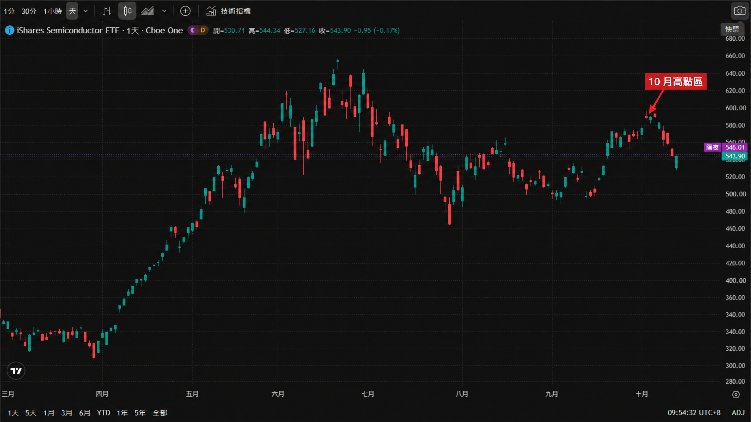Select the 1分 interval
This screenshot has width=751, height=422.
point(9,11)
